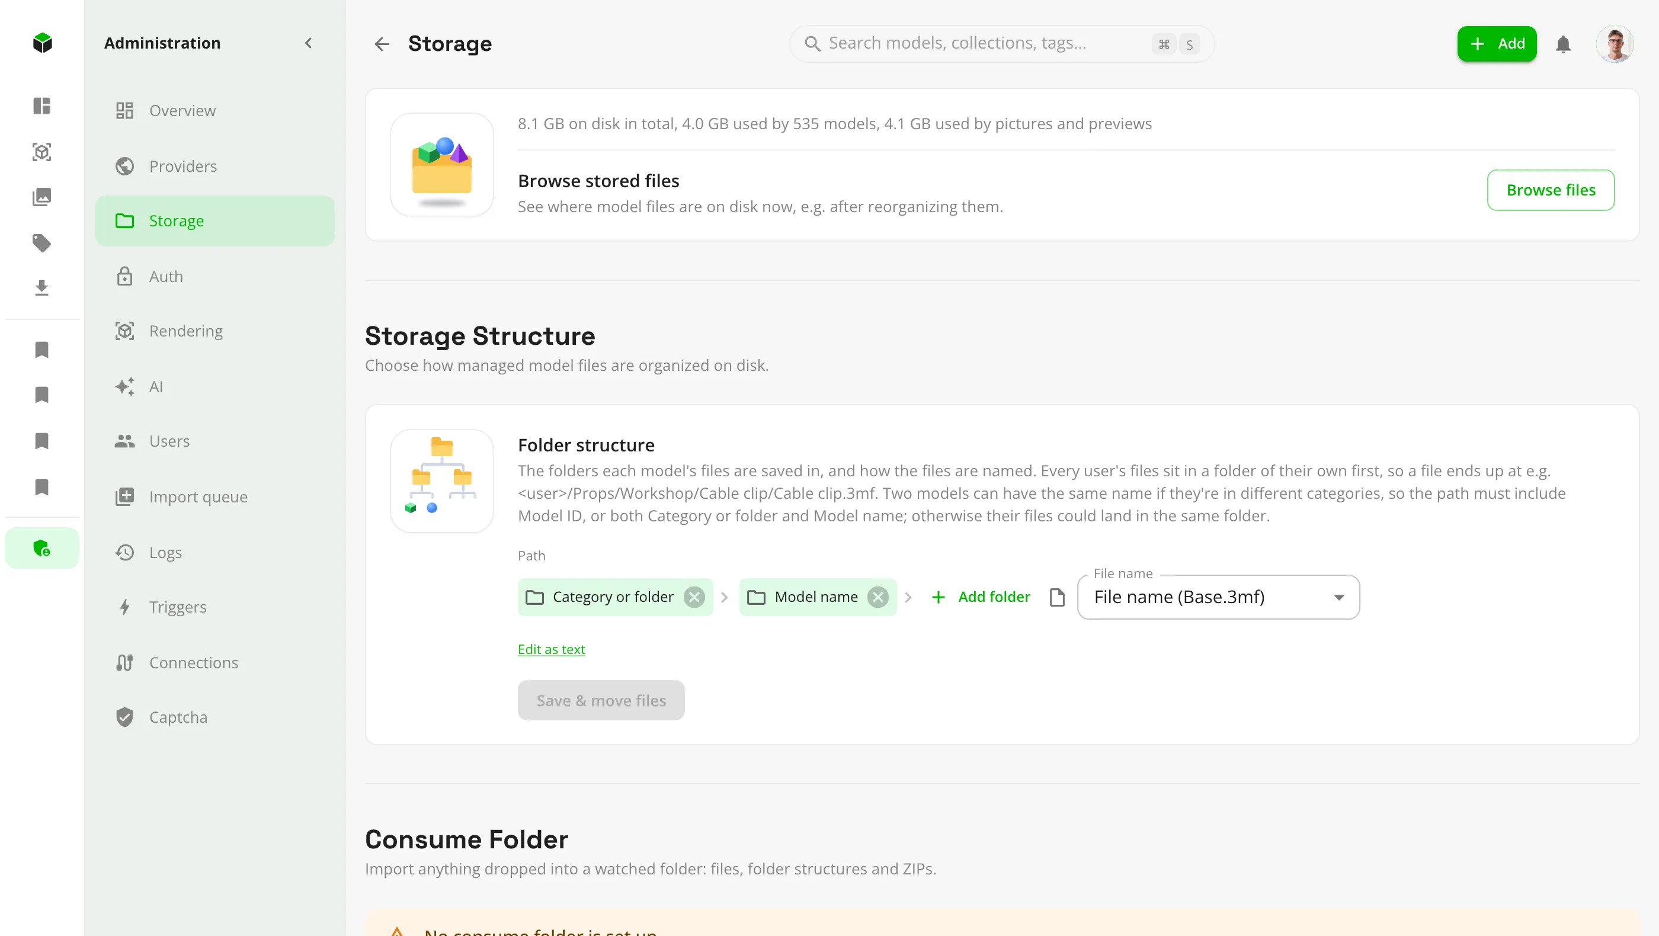Open Connections page
Viewport: 1659px width, 936px height.
[215, 662]
